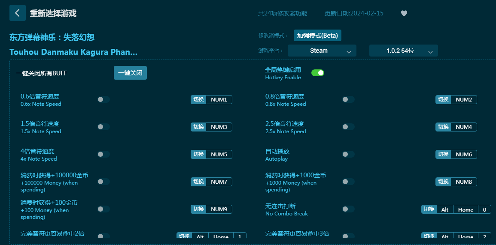The image size is (496, 245).
Task: Toggle +100000 Money when spending
Action: click(103, 182)
